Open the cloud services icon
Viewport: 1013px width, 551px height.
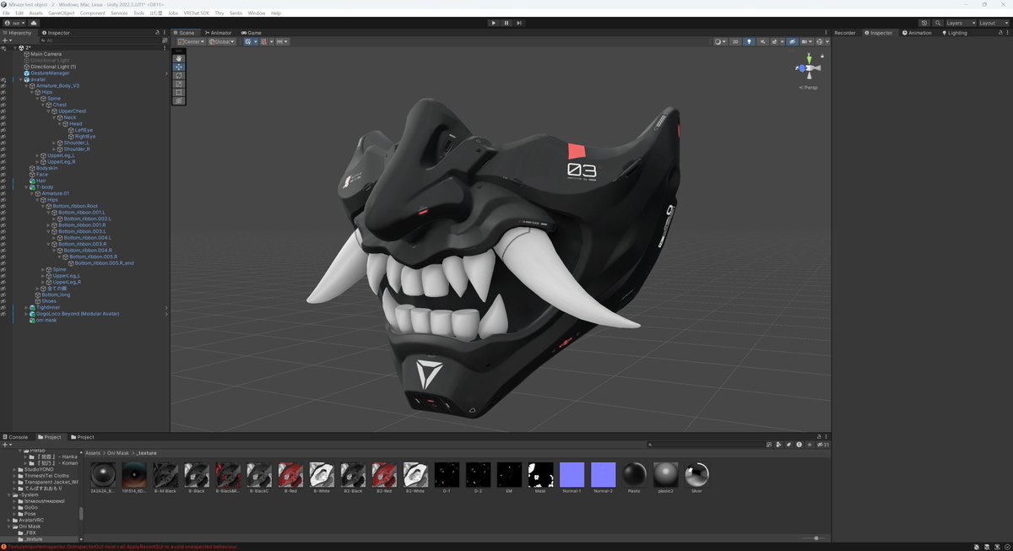tap(34, 23)
